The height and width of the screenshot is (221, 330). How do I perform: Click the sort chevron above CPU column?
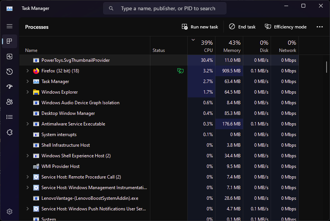tap(193, 39)
